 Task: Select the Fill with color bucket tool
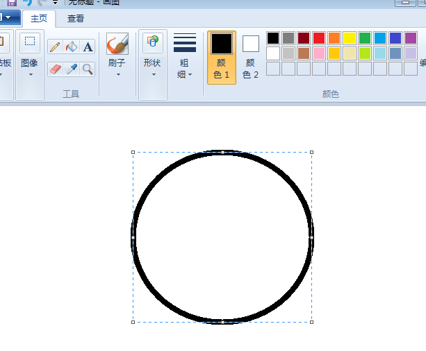point(71,47)
